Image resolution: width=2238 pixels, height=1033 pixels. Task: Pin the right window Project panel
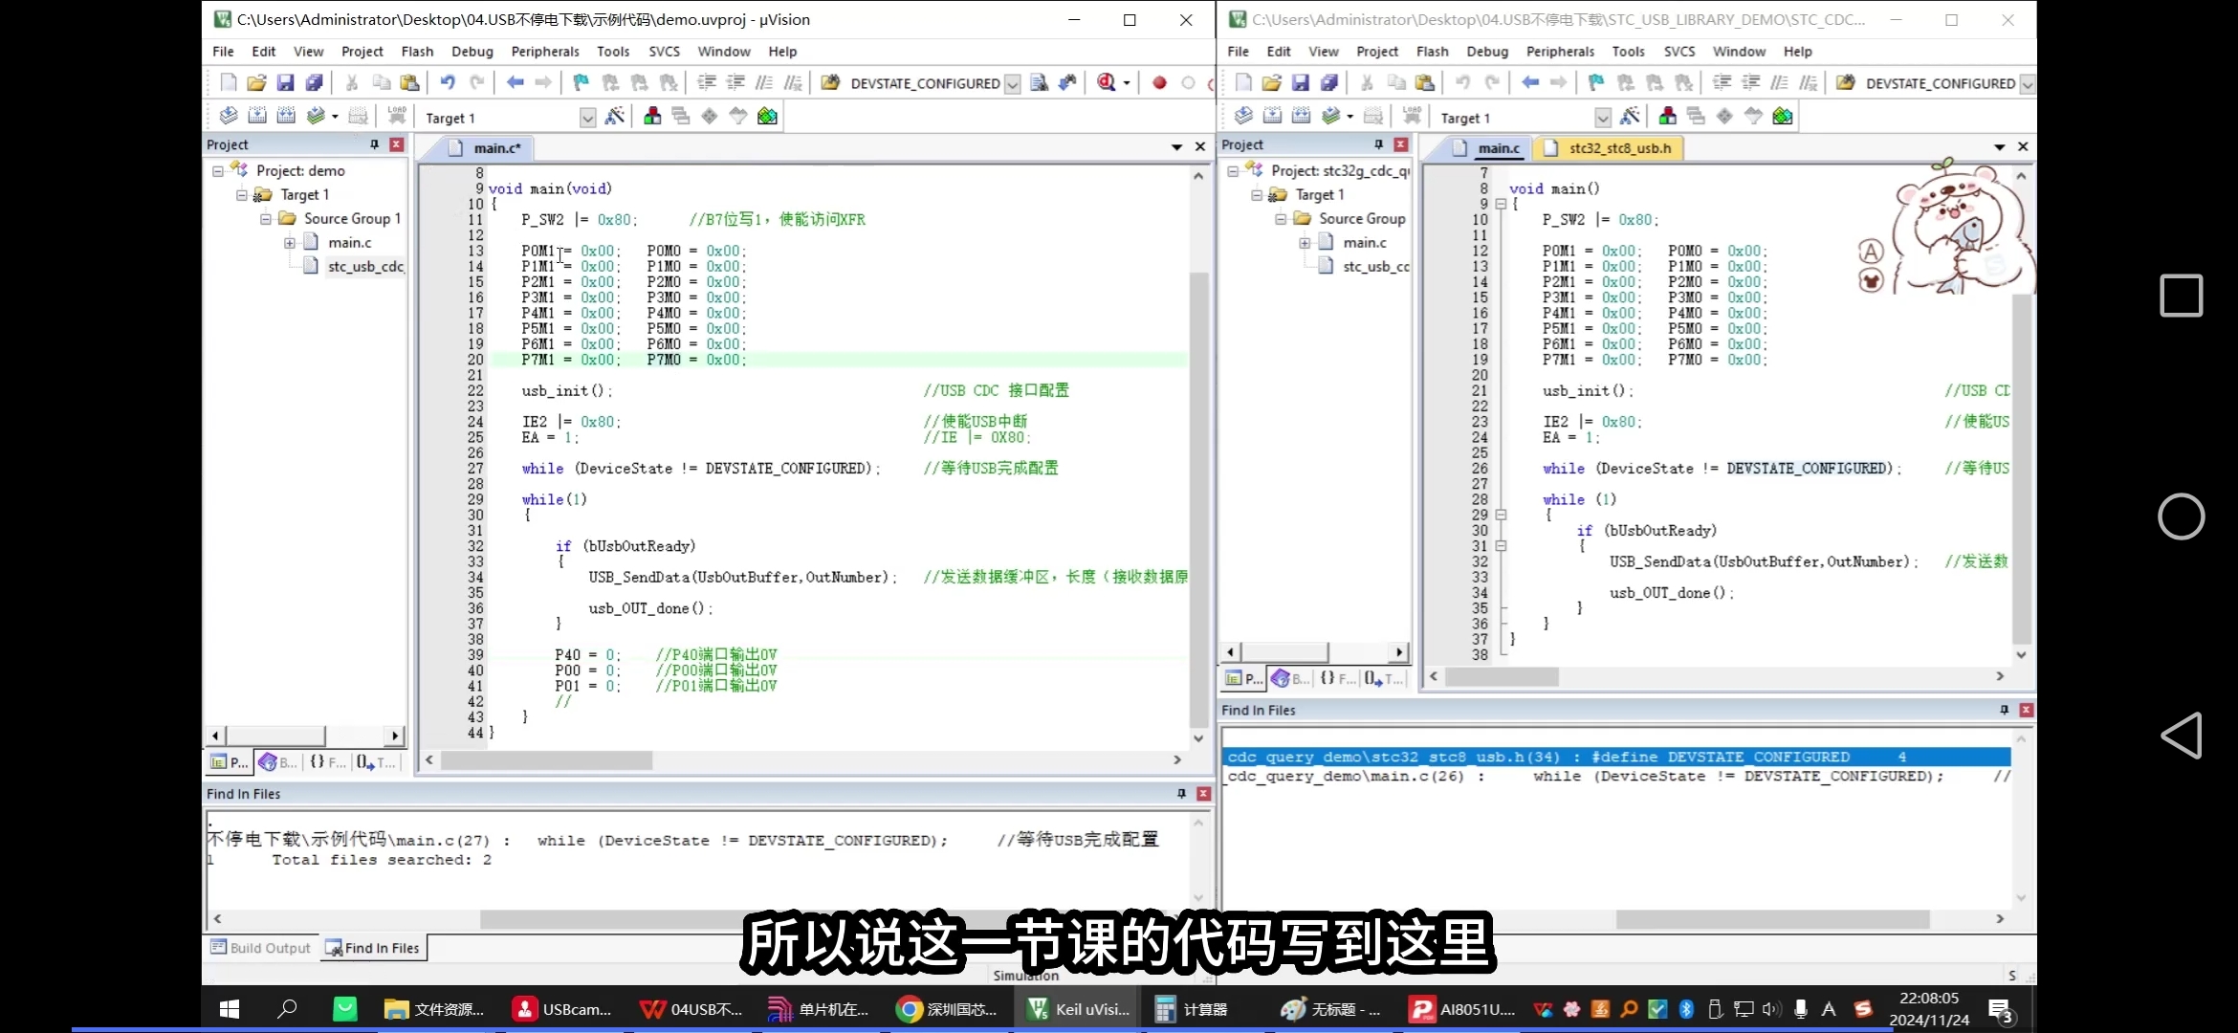1378,144
